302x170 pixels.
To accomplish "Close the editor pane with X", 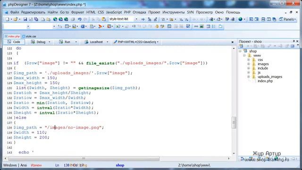I will (x=232, y=42).
